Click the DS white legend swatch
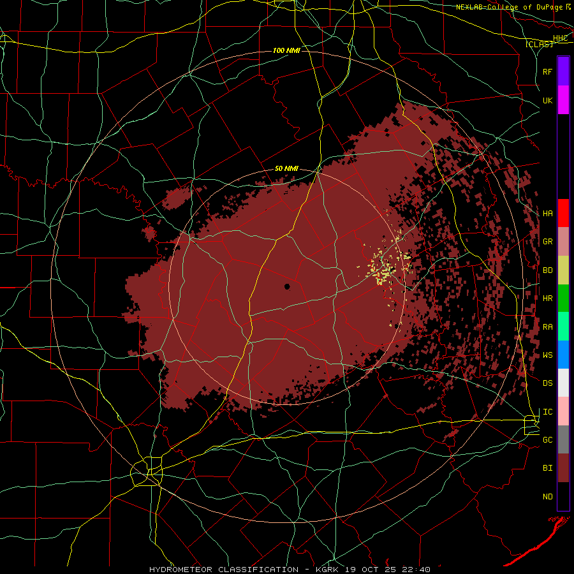This screenshot has height=574, width=574. (x=563, y=383)
